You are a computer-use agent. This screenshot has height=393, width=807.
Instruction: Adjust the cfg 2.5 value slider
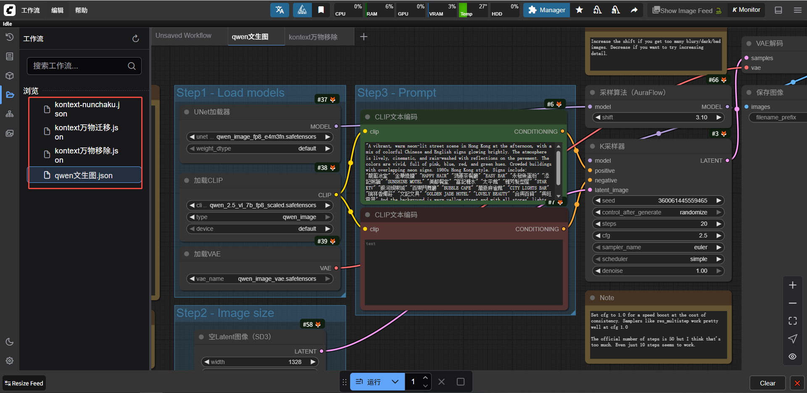659,235
